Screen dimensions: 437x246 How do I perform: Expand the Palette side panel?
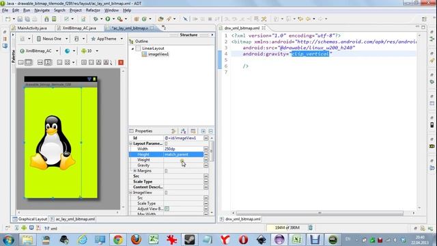13,35
